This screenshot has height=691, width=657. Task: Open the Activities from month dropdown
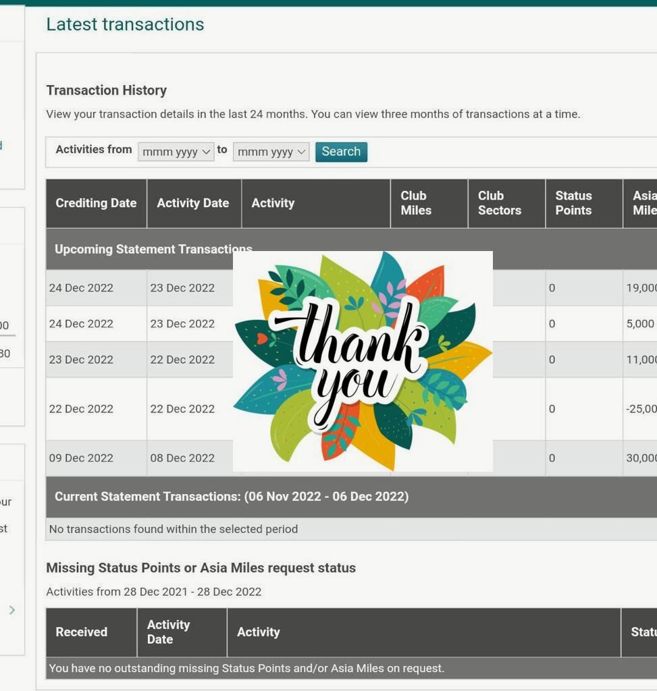click(176, 152)
